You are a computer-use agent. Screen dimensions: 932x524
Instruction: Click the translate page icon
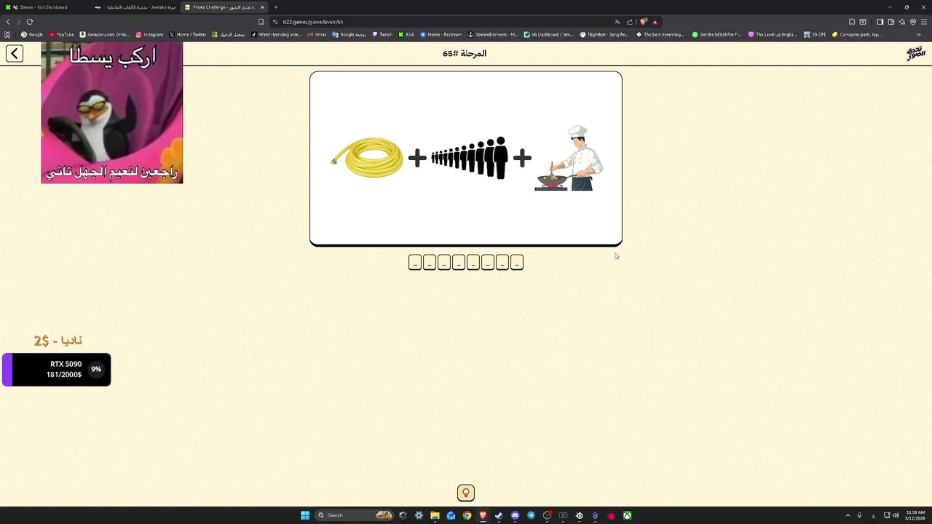(x=617, y=22)
